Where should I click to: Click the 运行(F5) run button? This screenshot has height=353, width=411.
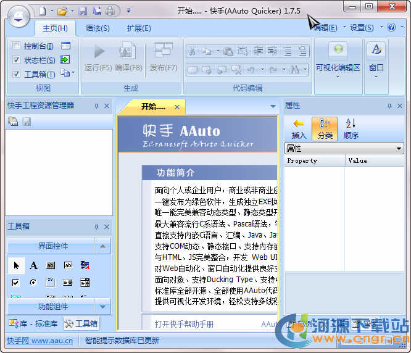pos(98,57)
